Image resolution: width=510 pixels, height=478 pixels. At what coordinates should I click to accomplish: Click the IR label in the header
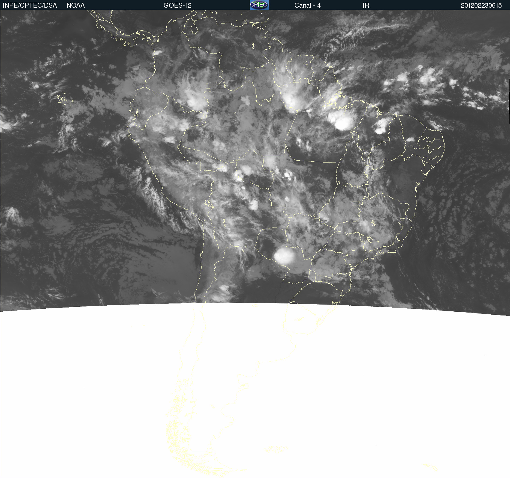[x=366, y=5]
